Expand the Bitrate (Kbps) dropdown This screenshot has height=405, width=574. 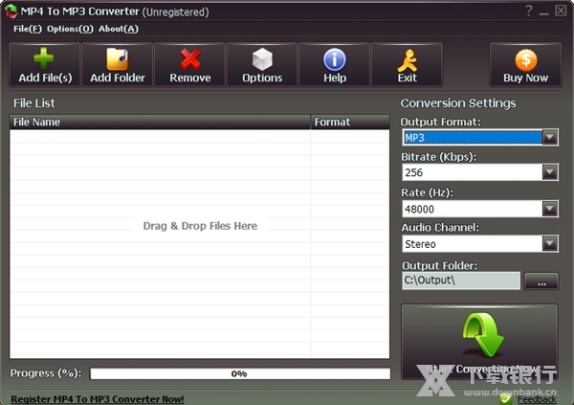pos(549,172)
